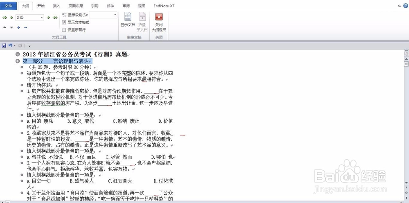The height and width of the screenshot is (203, 409).
Task: Open the select browse object button
Action: point(406,192)
